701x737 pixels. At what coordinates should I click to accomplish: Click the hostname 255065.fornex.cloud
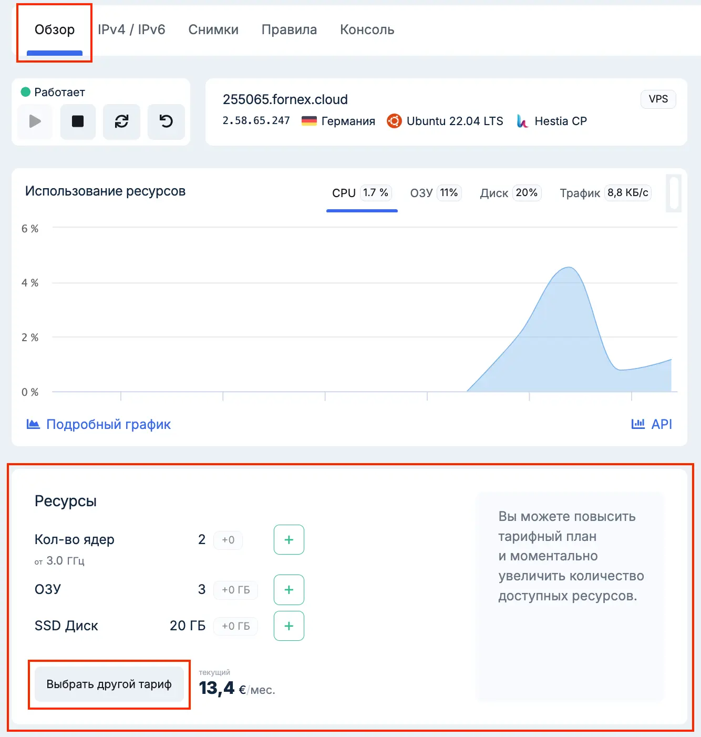tap(285, 99)
